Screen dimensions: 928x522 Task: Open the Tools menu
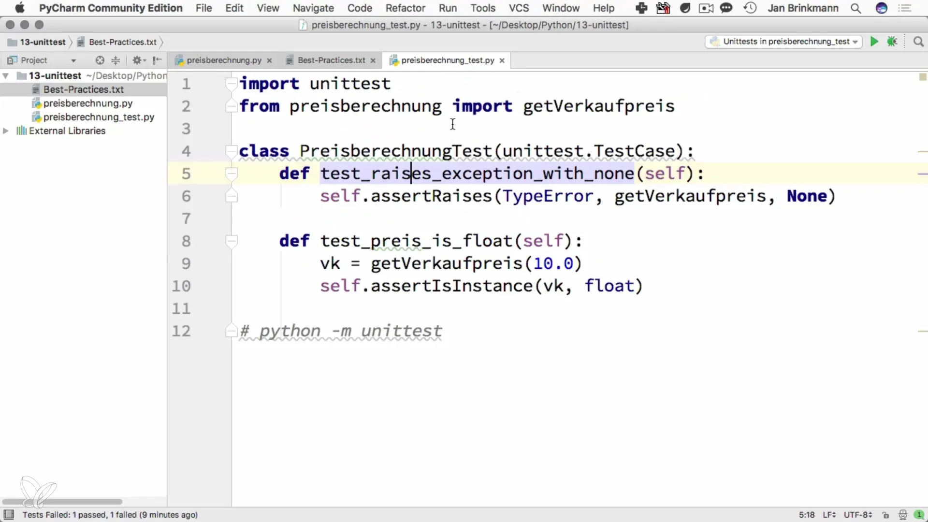point(483,8)
